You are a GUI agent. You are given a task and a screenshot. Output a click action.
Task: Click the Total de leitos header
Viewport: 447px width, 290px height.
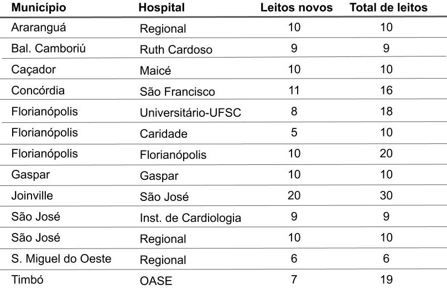[x=388, y=8]
